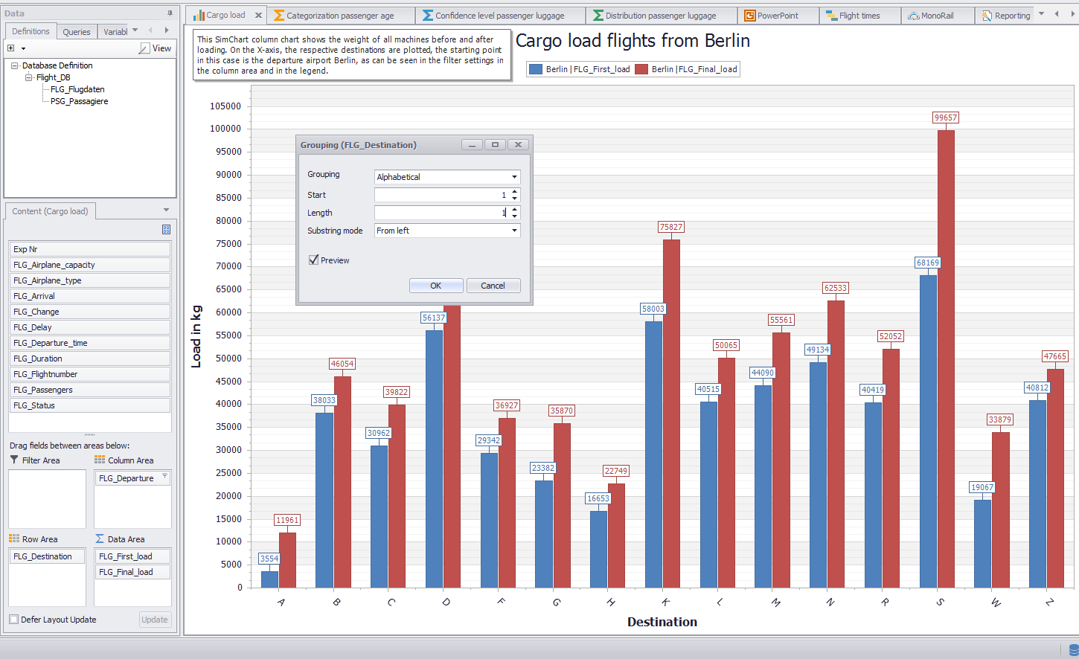
Task: Click the expand-all plus icon in Definitions toolbar
Action: coord(11,48)
